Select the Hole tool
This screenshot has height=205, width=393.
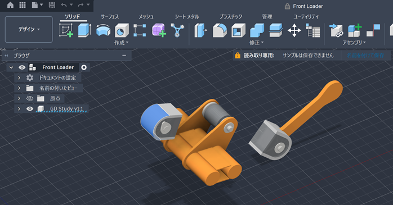(x=122, y=30)
